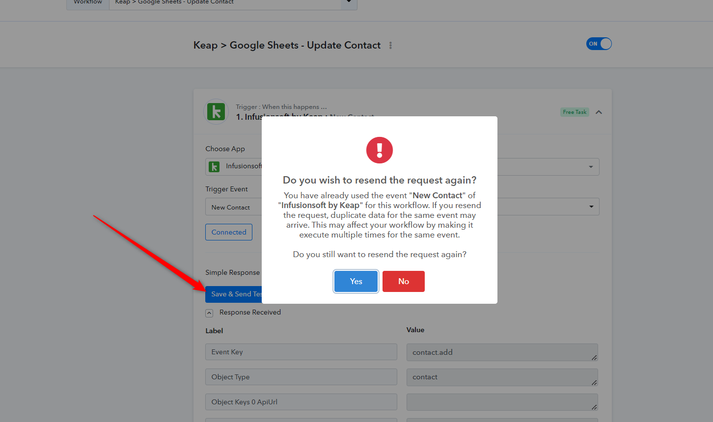Click the Event Key label field
The height and width of the screenshot is (422, 713).
click(301, 352)
